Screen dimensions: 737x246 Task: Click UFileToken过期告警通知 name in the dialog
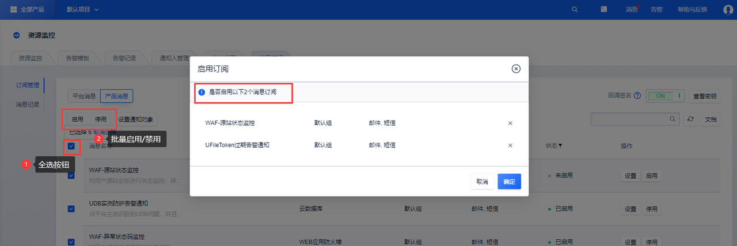click(x=237, y=145)
